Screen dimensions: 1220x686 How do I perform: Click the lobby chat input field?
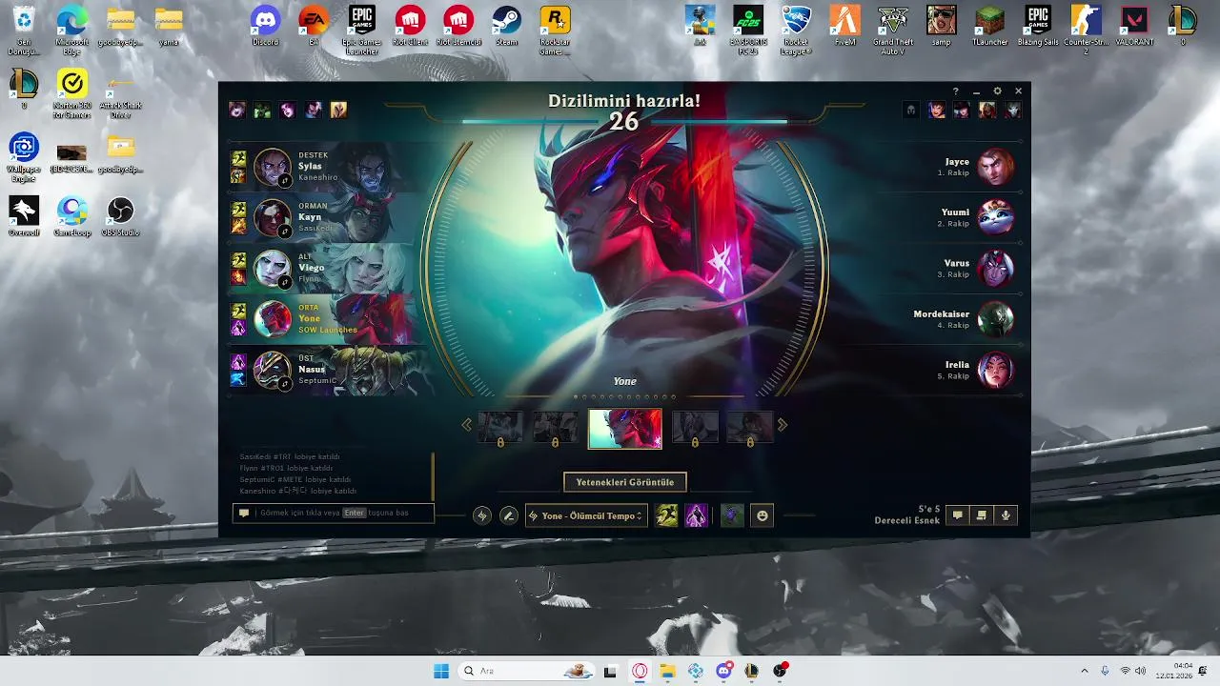(333, 513)
